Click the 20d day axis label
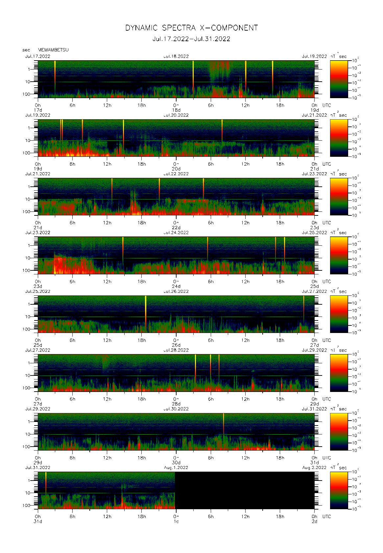Screen dimensions: 383x553 click(176, 169)
